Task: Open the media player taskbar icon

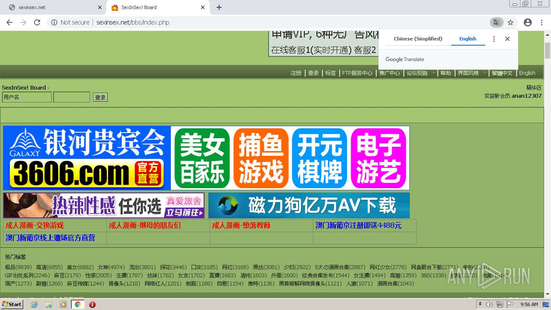Action: 63,304
